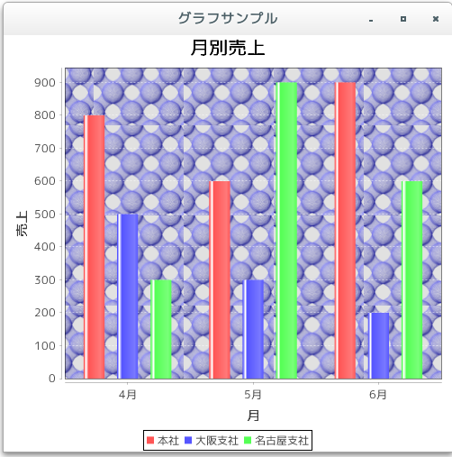Image resolution: width=452 pixels, height=457 pixels.
Task: Select the green 名古屋支社 bar for 6月
Action: [412, 280]
